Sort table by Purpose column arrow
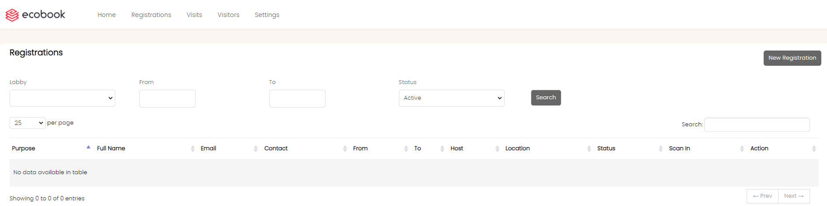Screen dimensions: 827x206 point(88,147)
